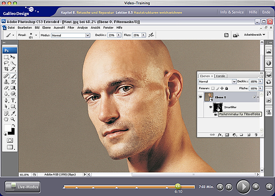Select the Type (T) tool
This screenshot has height=196, width=275.
(13, 100)
